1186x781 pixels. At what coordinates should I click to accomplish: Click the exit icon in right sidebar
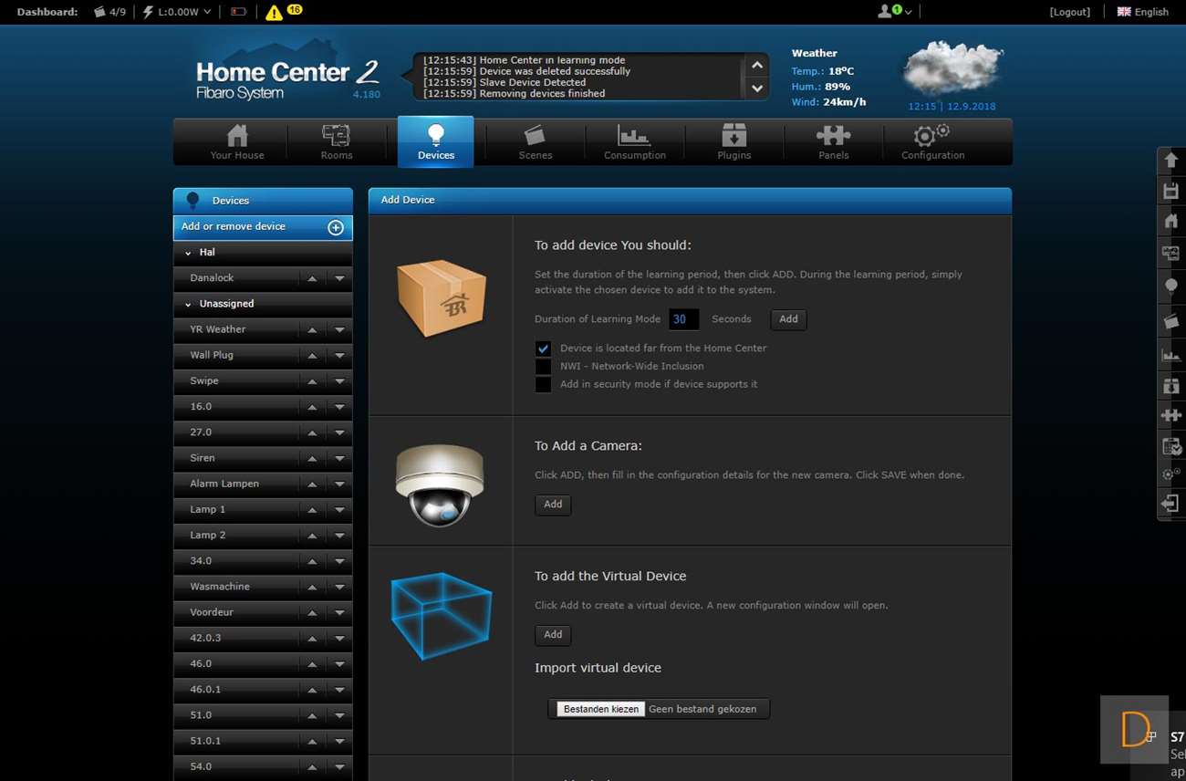click(1170, 504)
